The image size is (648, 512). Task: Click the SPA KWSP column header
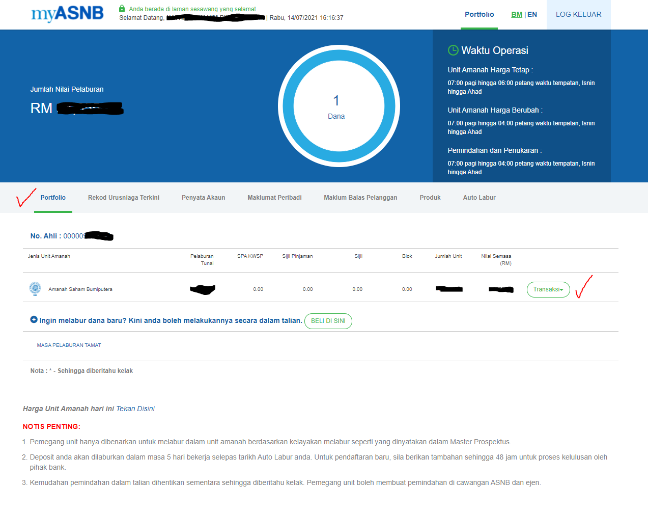(x=250, y=256)
